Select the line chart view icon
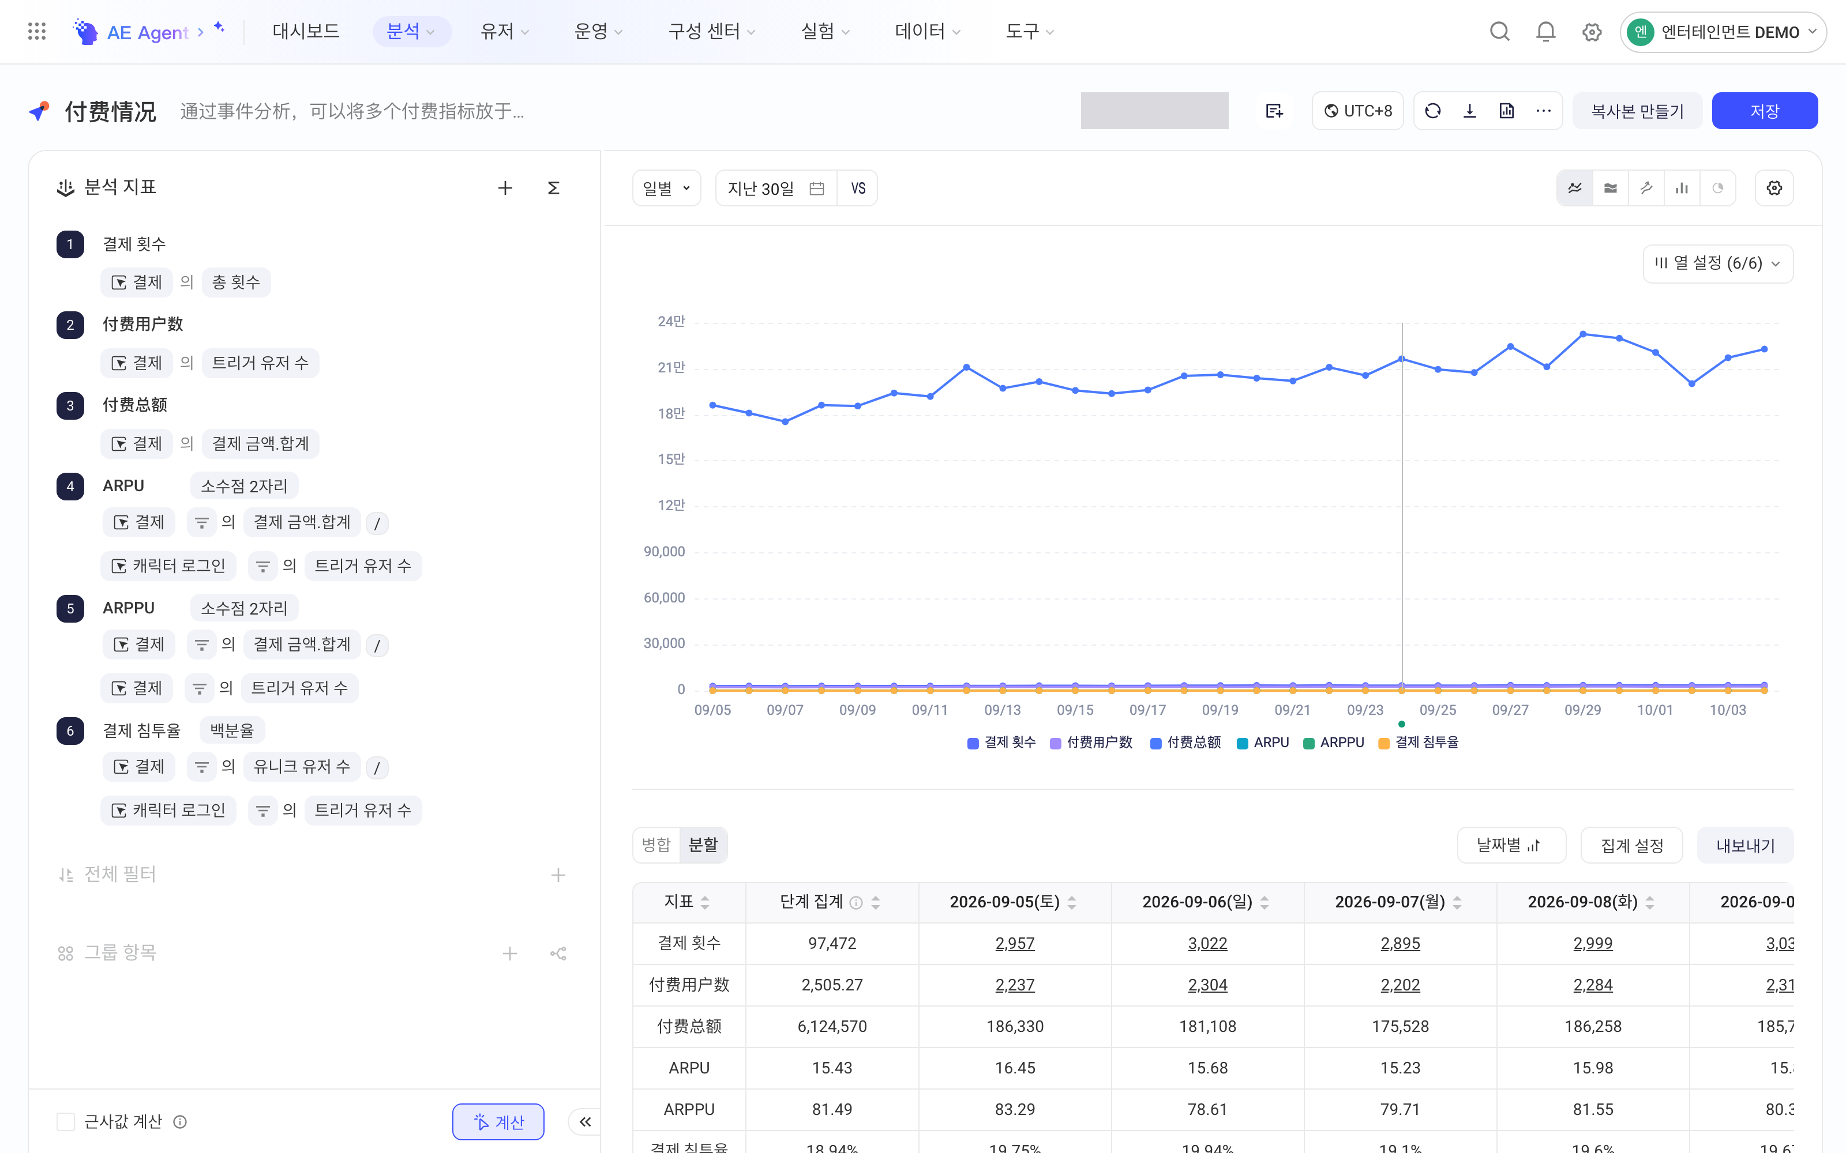The width and height of the screenshot is (1846, 1153). (x=1574, y=187)
